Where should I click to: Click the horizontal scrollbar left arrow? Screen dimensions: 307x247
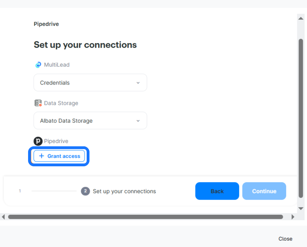point(3,217)
